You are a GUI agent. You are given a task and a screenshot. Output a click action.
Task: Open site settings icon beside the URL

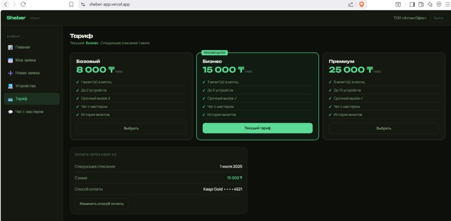tap(83, 4)
